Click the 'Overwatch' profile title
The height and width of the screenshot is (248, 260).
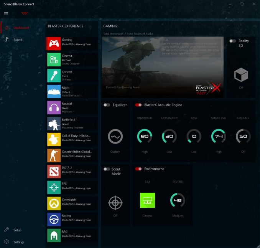pyautogui.click(x=69, y=200)
